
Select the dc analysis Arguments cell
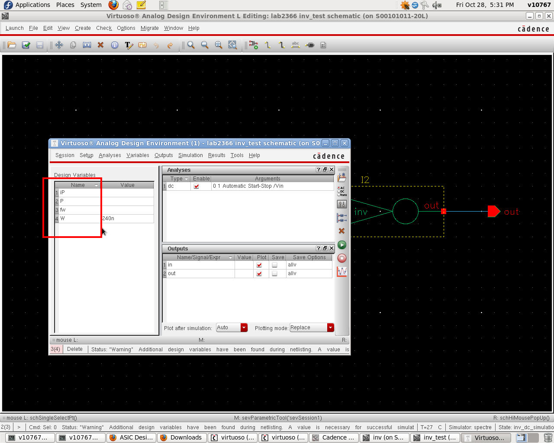point(272,186)
